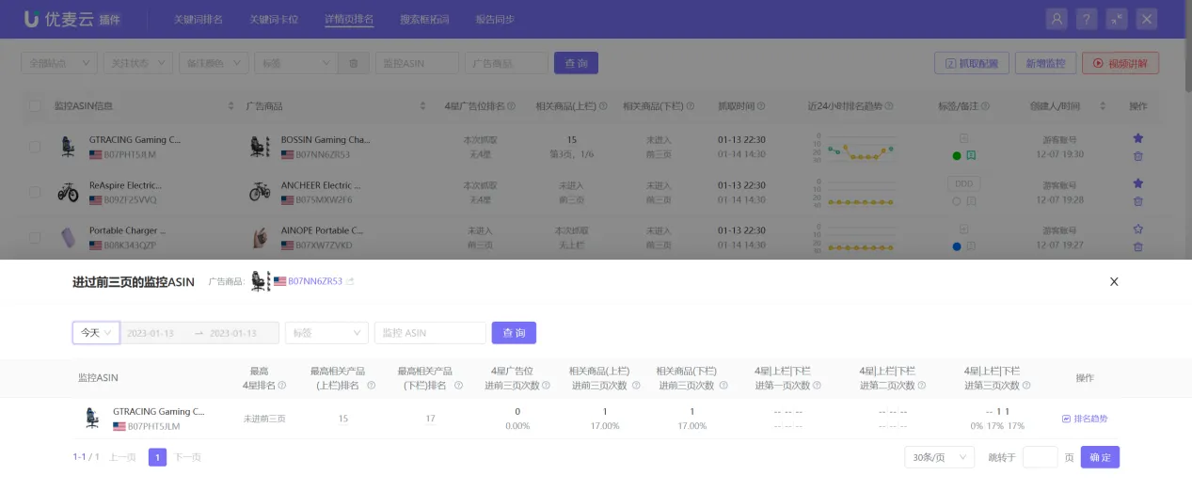This screenshot has width=1192, height=491.
Task: Open the 标签 dropdown in the background toolbar
Action: (296, 63)
